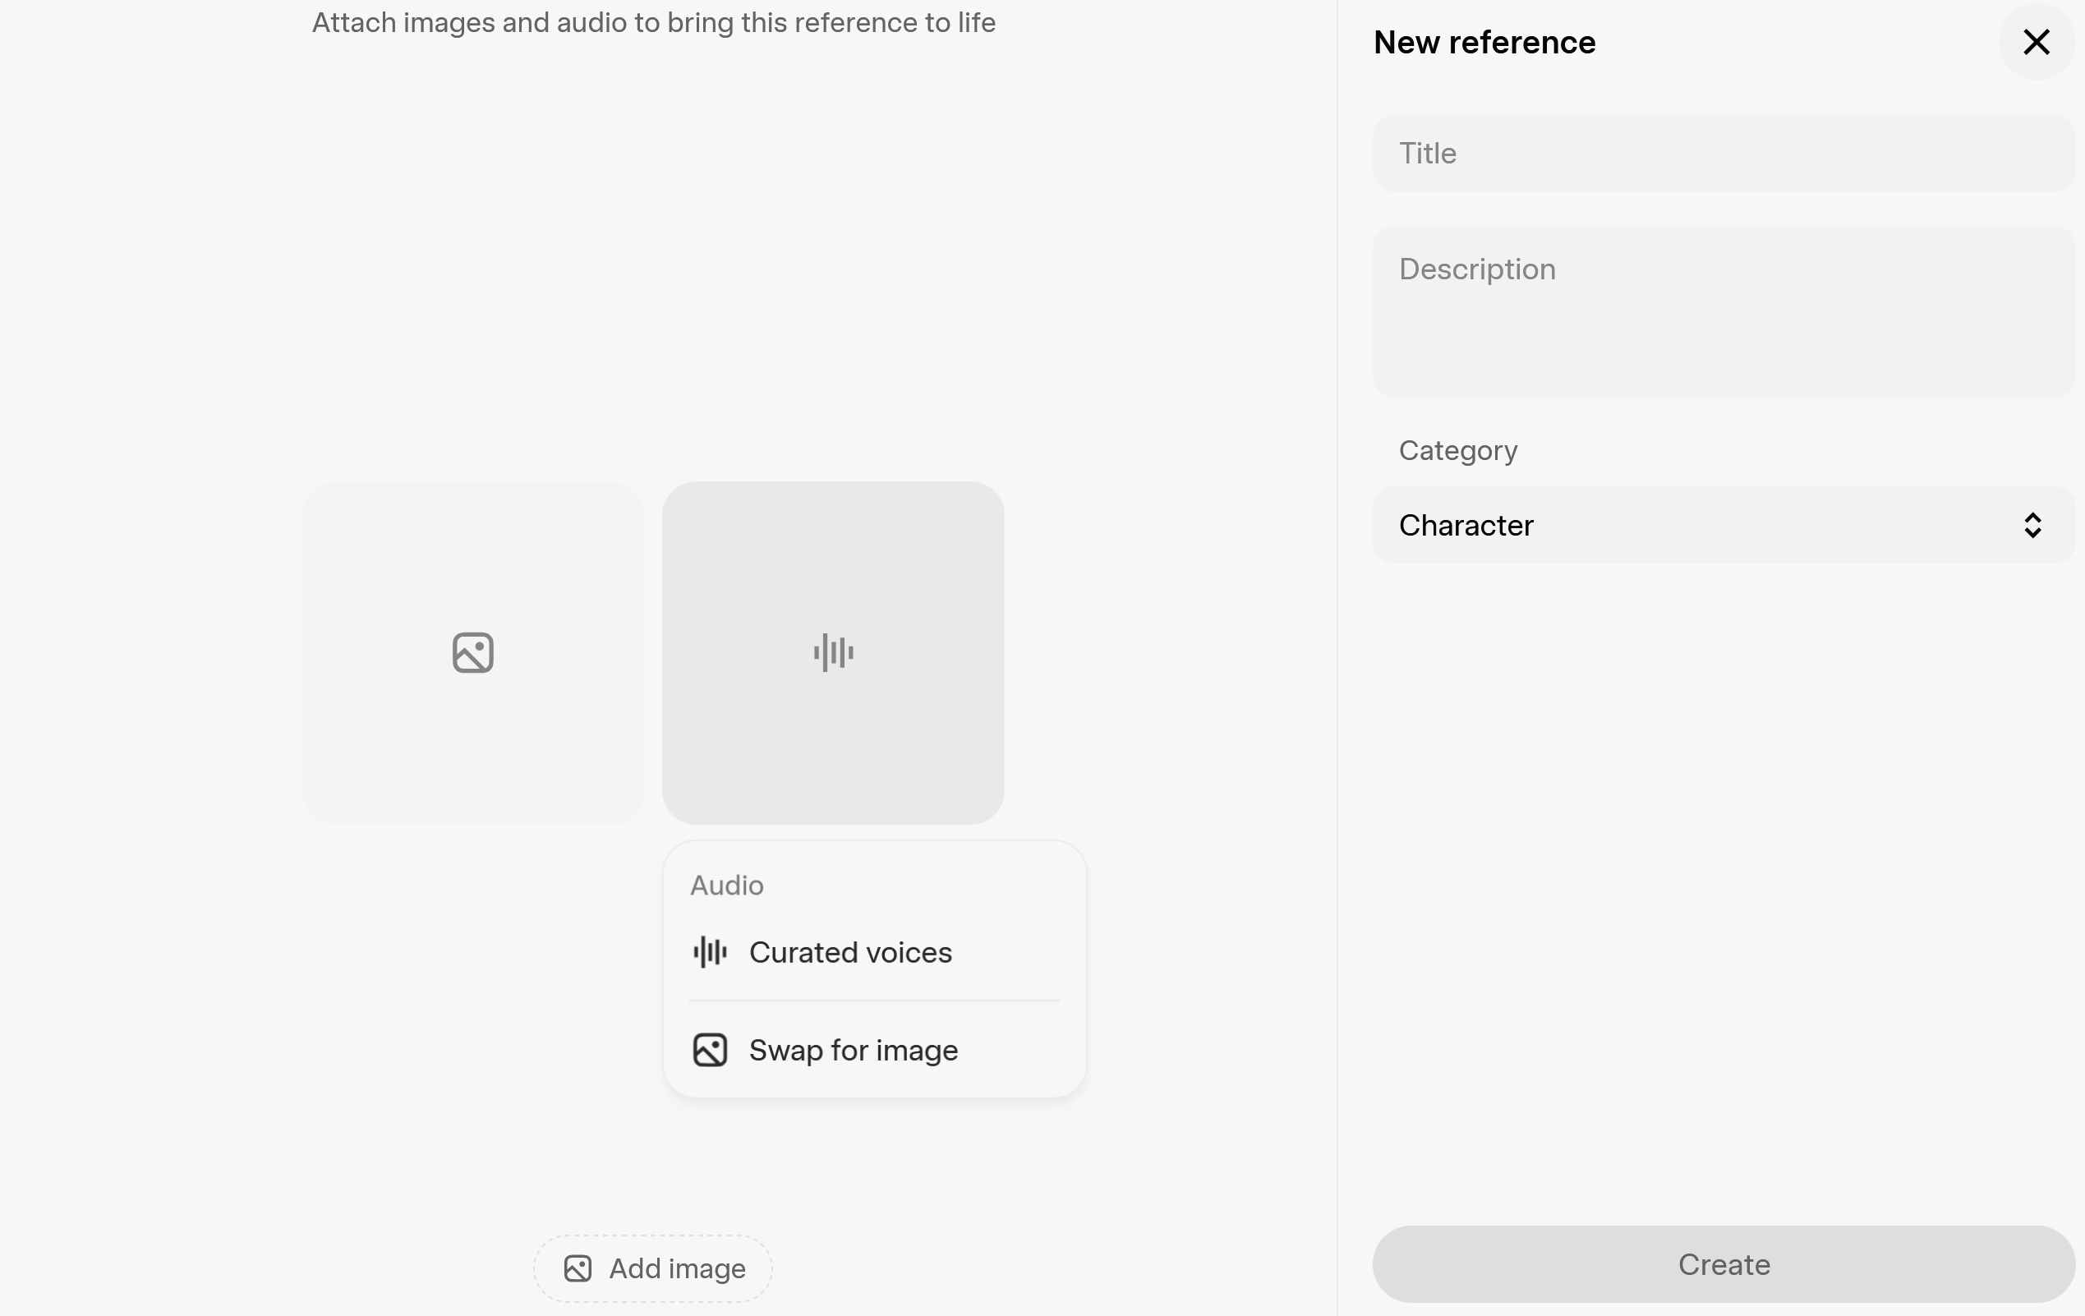2085x1316 pixels.
Task: Click the Audio heading in the popup menu
Action: pyautogui.click(x=726, y=885)
